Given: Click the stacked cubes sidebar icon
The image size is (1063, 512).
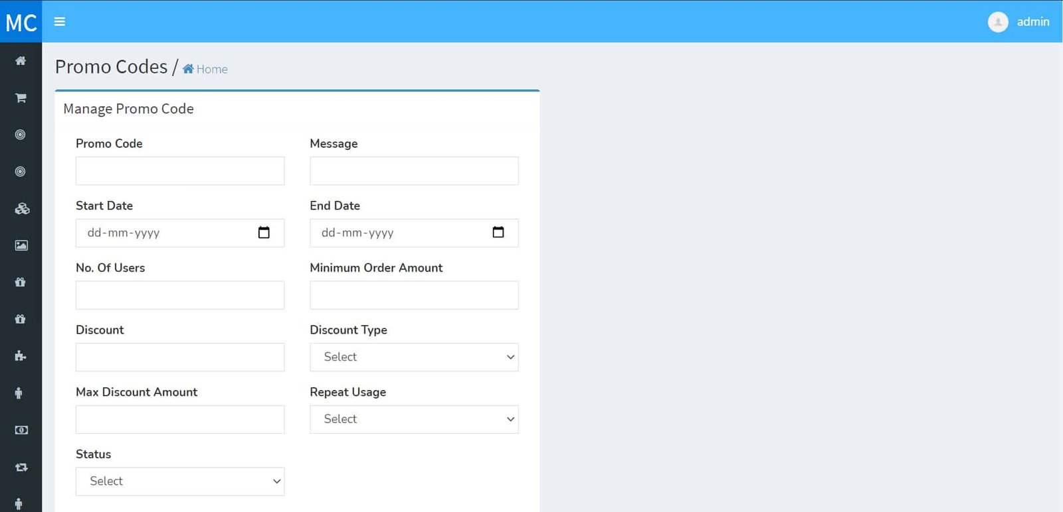Looking at the screenshot, I should point(21,209).
